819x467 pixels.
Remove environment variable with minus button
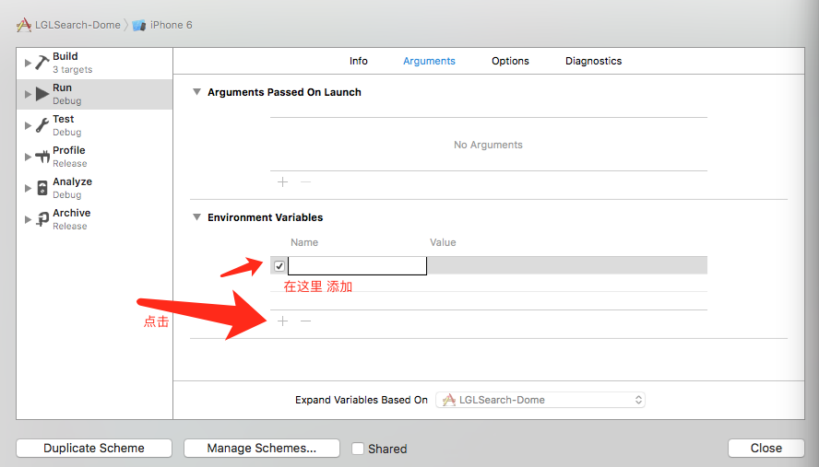(306, 321)
